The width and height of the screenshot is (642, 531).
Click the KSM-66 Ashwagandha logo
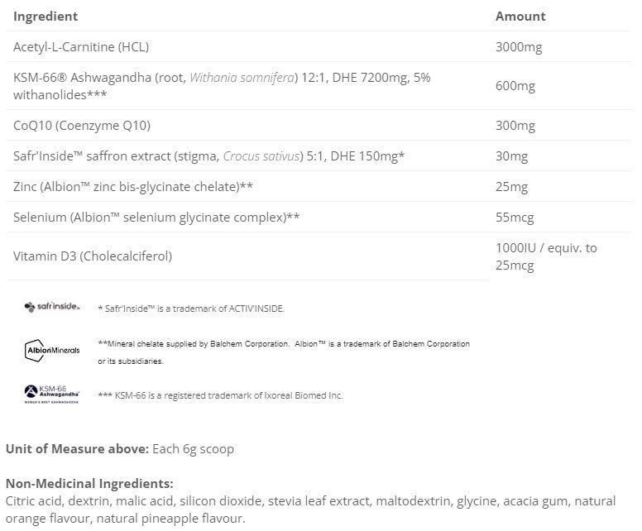[x=53, y=394]
